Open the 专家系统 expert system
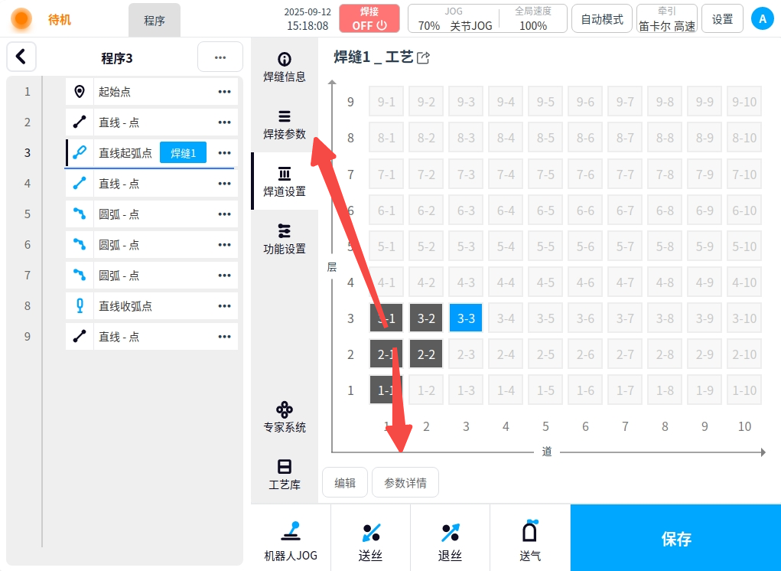 click(285, 417)
